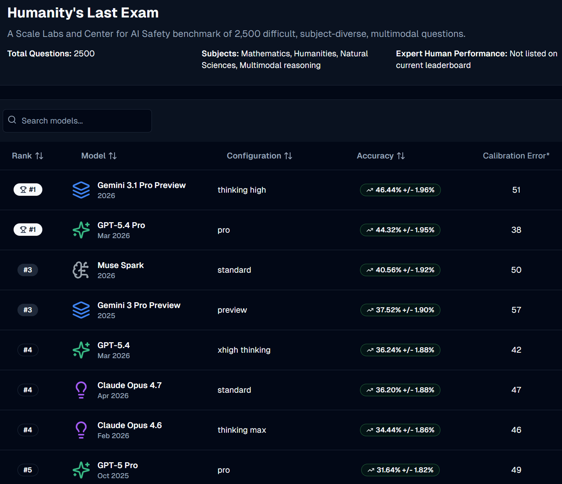The image size is (562, 484).
Task: Click the Model column header label
Action: tap(94, 156)
